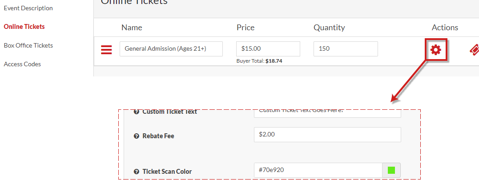Click the Buyer Total $18.74 text
The image size is (479, 192).
point(259,61)
